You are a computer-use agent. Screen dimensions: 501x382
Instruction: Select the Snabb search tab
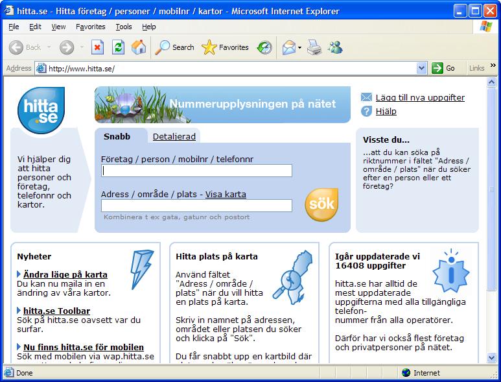click(x=117, y=136)
